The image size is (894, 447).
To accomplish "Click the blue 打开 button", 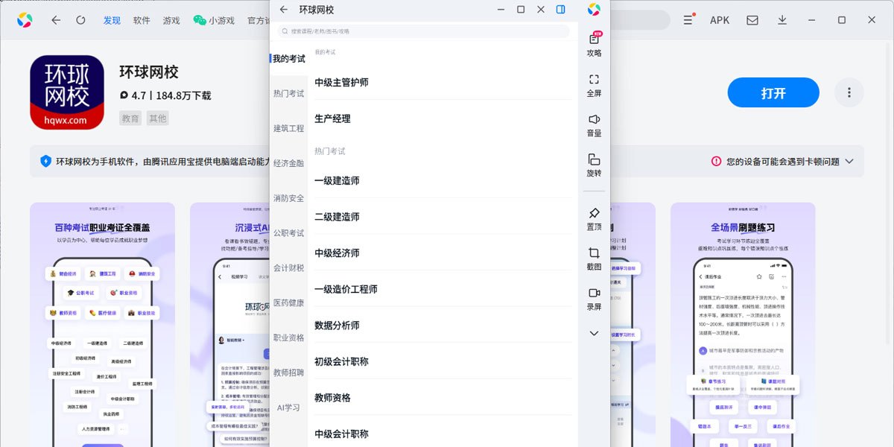I will coord(773,93).
